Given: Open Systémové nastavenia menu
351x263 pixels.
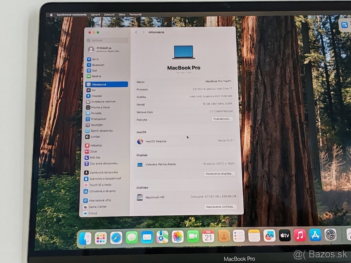Looking at the screenshot, I should tap(72, 15).
